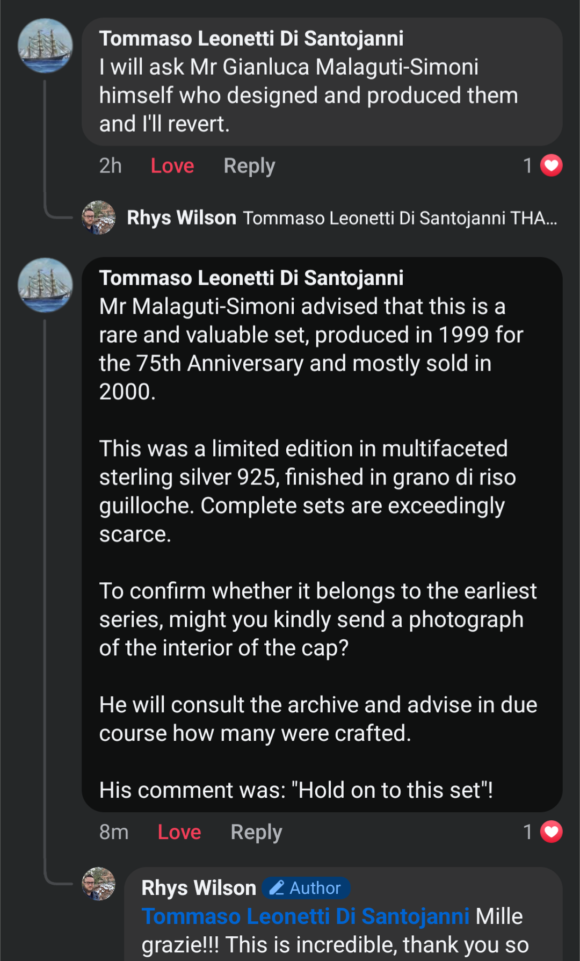
Task: Open the blue Tommaso Leonetti Di Santojanni mention
Action: click(305, 916)
